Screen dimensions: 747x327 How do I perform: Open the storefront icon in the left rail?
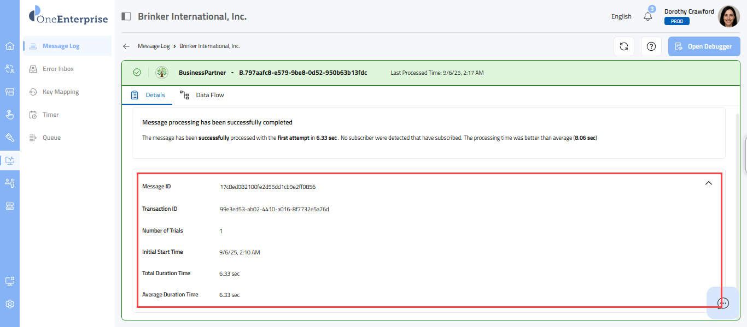[x=10, y=92]
